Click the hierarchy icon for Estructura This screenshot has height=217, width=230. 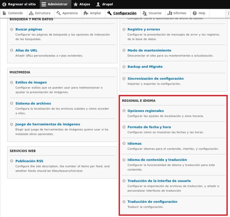click(x=31, y=13)
